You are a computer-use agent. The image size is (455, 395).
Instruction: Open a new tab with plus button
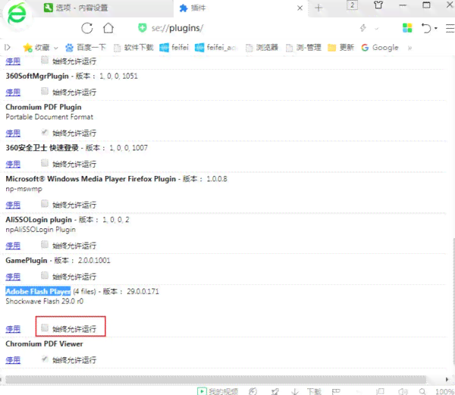(318, 8)
